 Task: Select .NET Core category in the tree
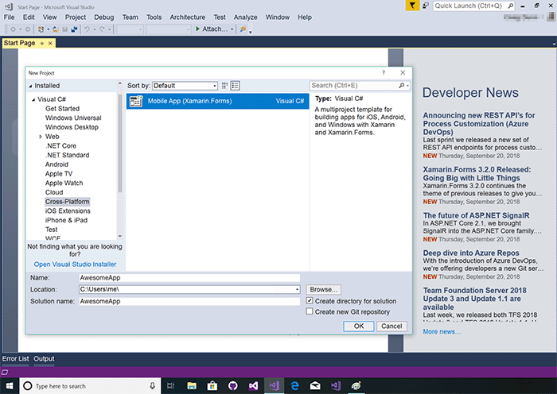[x=60, y=145]
